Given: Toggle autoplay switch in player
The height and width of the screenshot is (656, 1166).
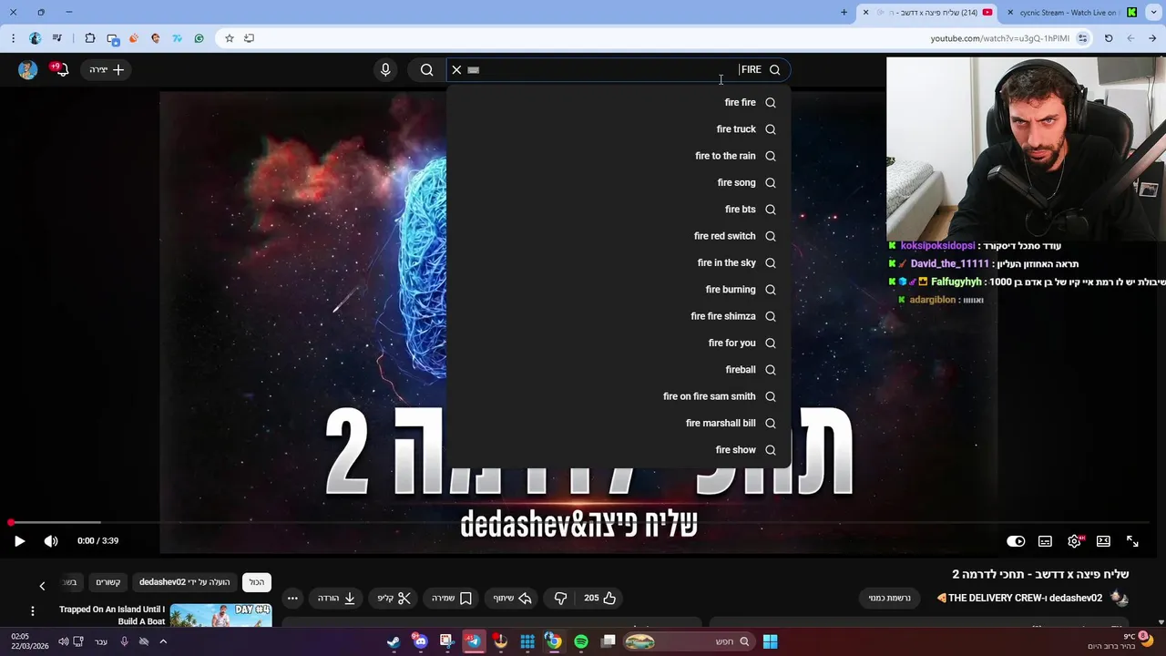Looking at the screenshot, I should click(1016, 540).
